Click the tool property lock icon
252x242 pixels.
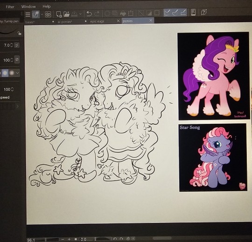point(19,33)
